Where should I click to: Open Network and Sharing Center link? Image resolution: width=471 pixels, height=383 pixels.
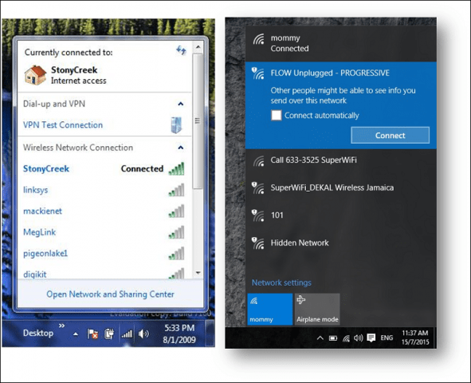(110, 294)
